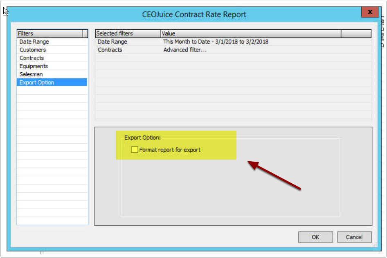Image resolution: width=387 pixels, height=258 pixels.
Task: Click the Value column header
Action: [251, 33]
